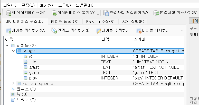Switch to the SQL 실행(E) tab

133,22
